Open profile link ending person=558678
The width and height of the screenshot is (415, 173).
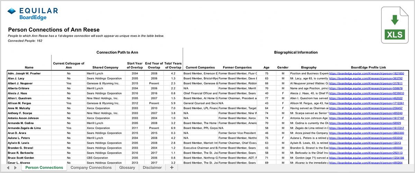tap(366, 89)
